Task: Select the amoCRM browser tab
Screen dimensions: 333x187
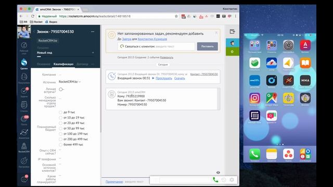Action: 57,9
